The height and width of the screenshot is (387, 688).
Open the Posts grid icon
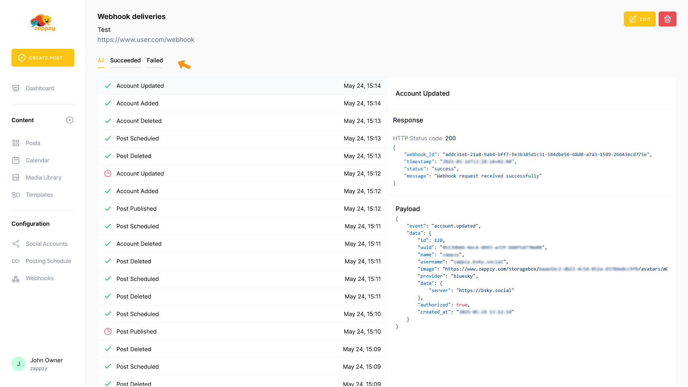pyautogui.click(x=16, y=143)
